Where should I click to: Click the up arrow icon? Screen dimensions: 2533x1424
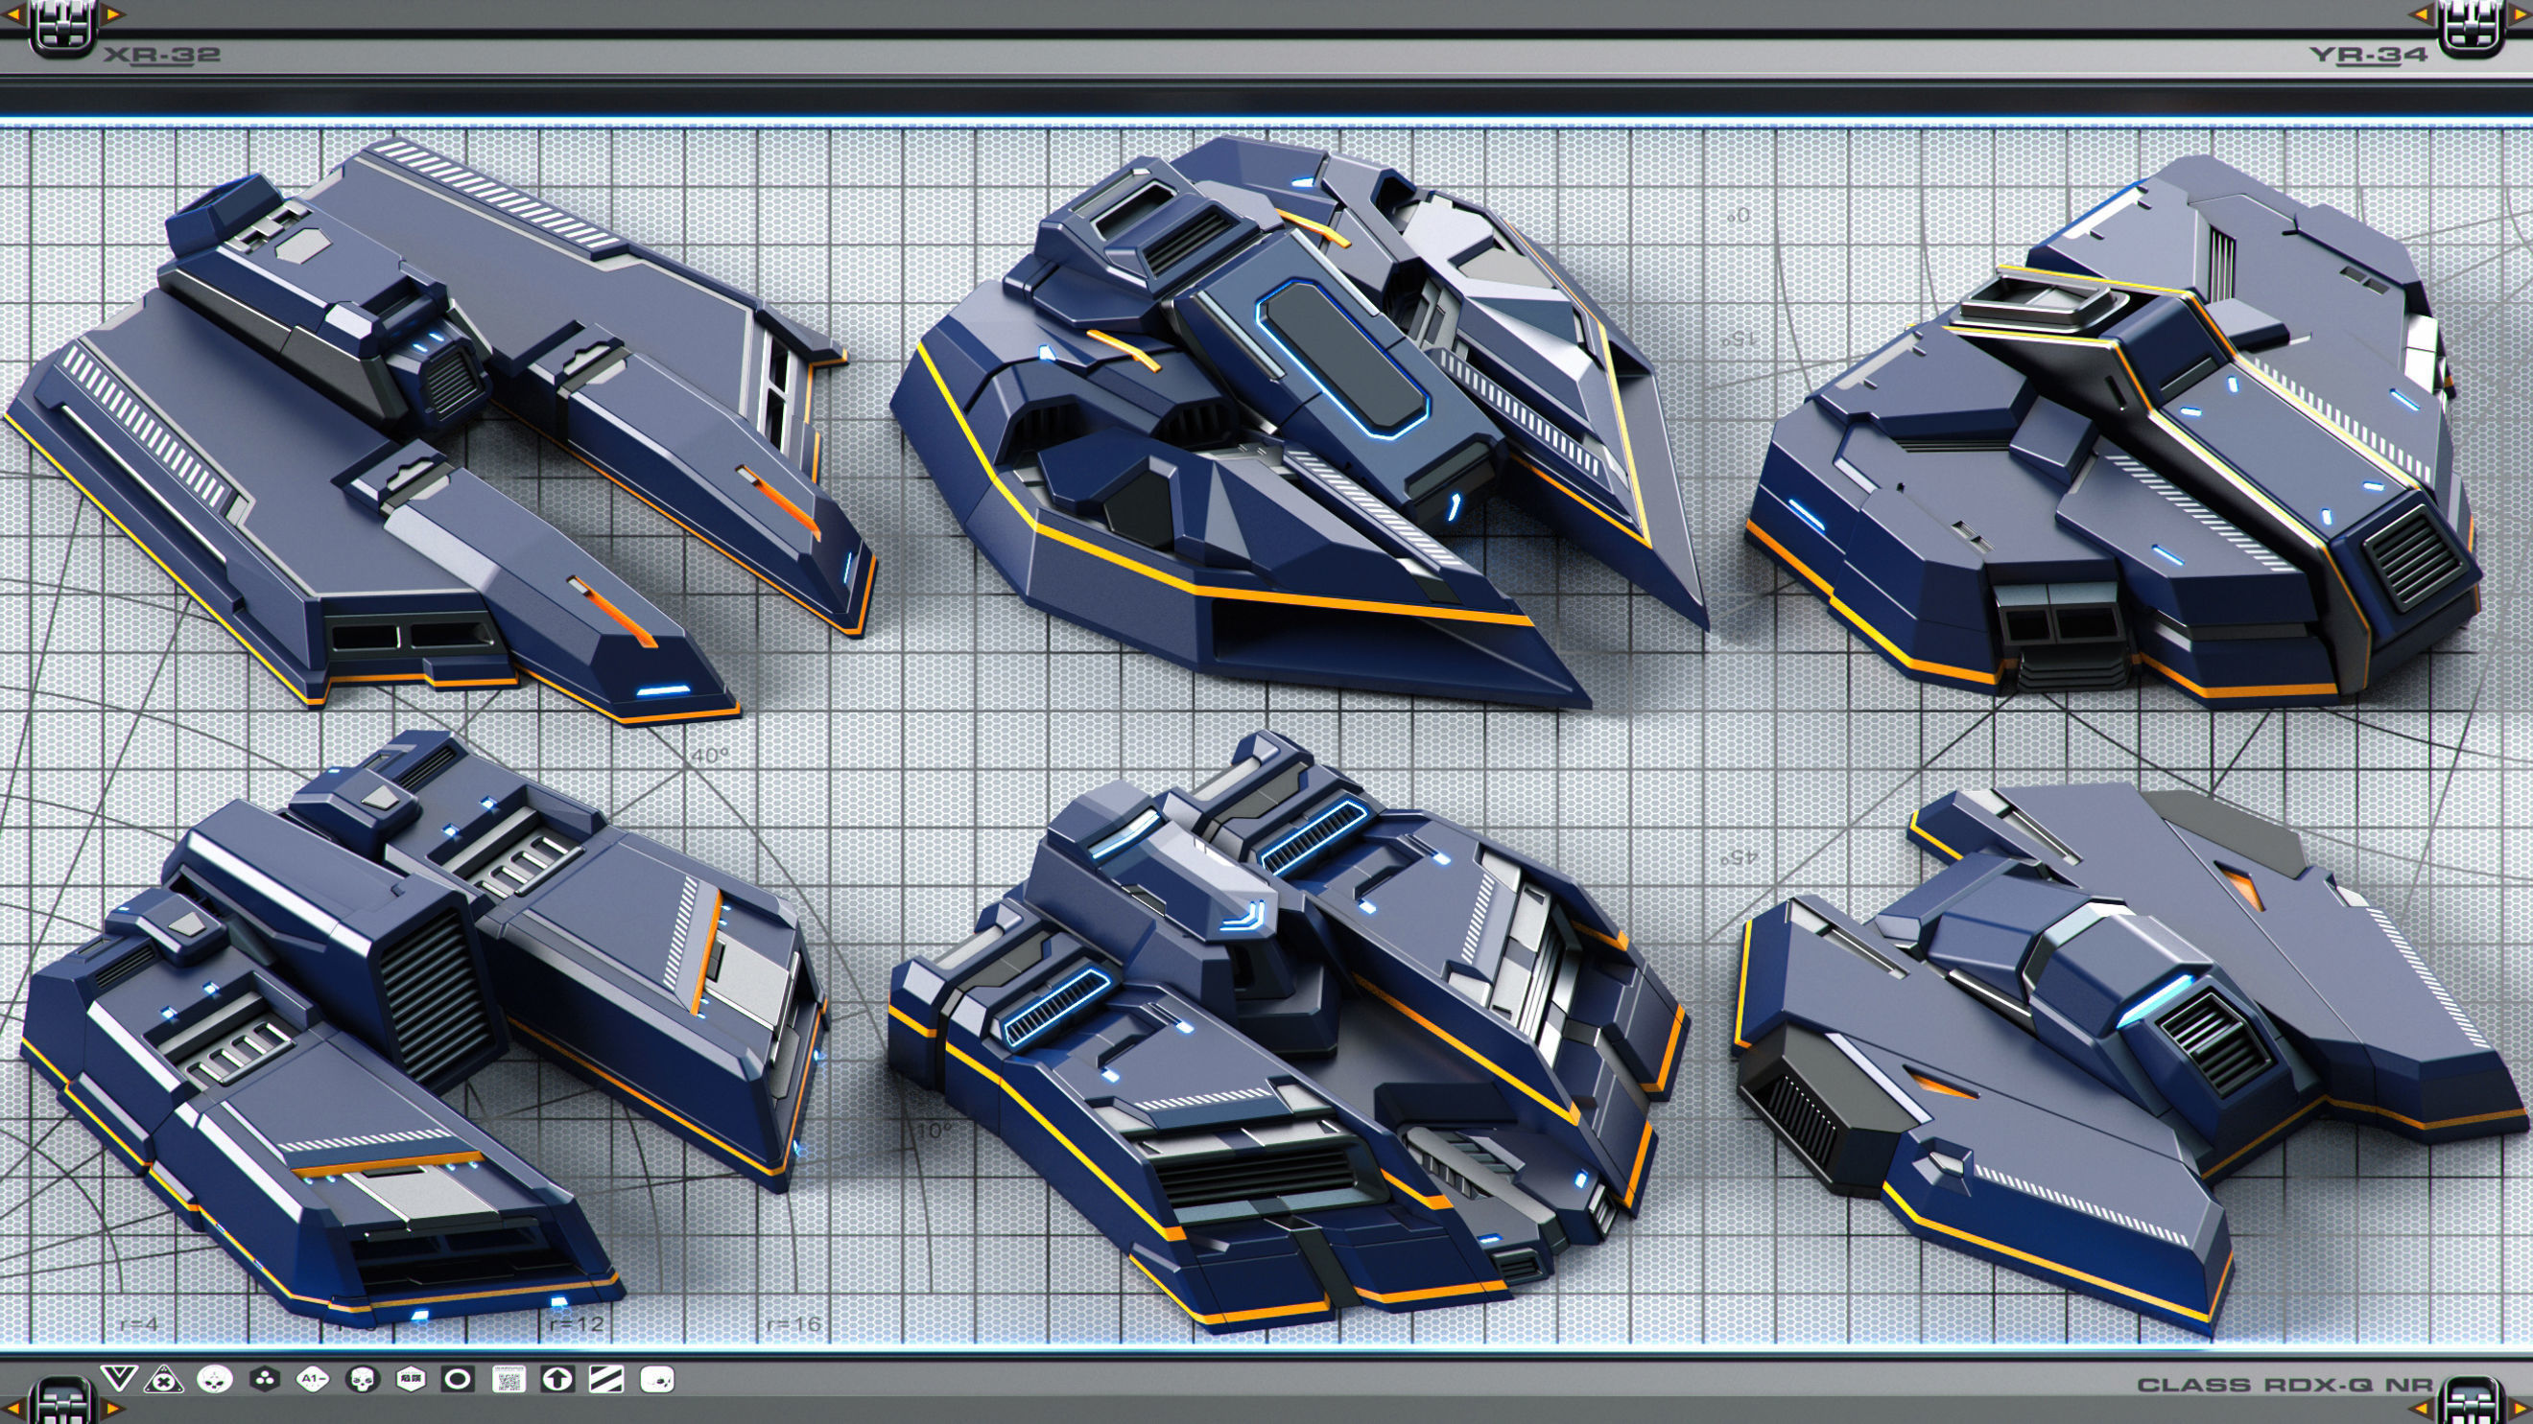point(557,1380)
